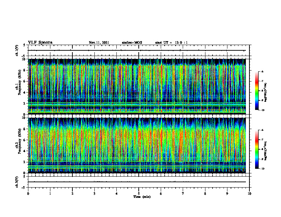Screen dimensions: 281x217
Task: Click the "ch.1(V)" axis label at top
Action: click(x=17, y=50)
